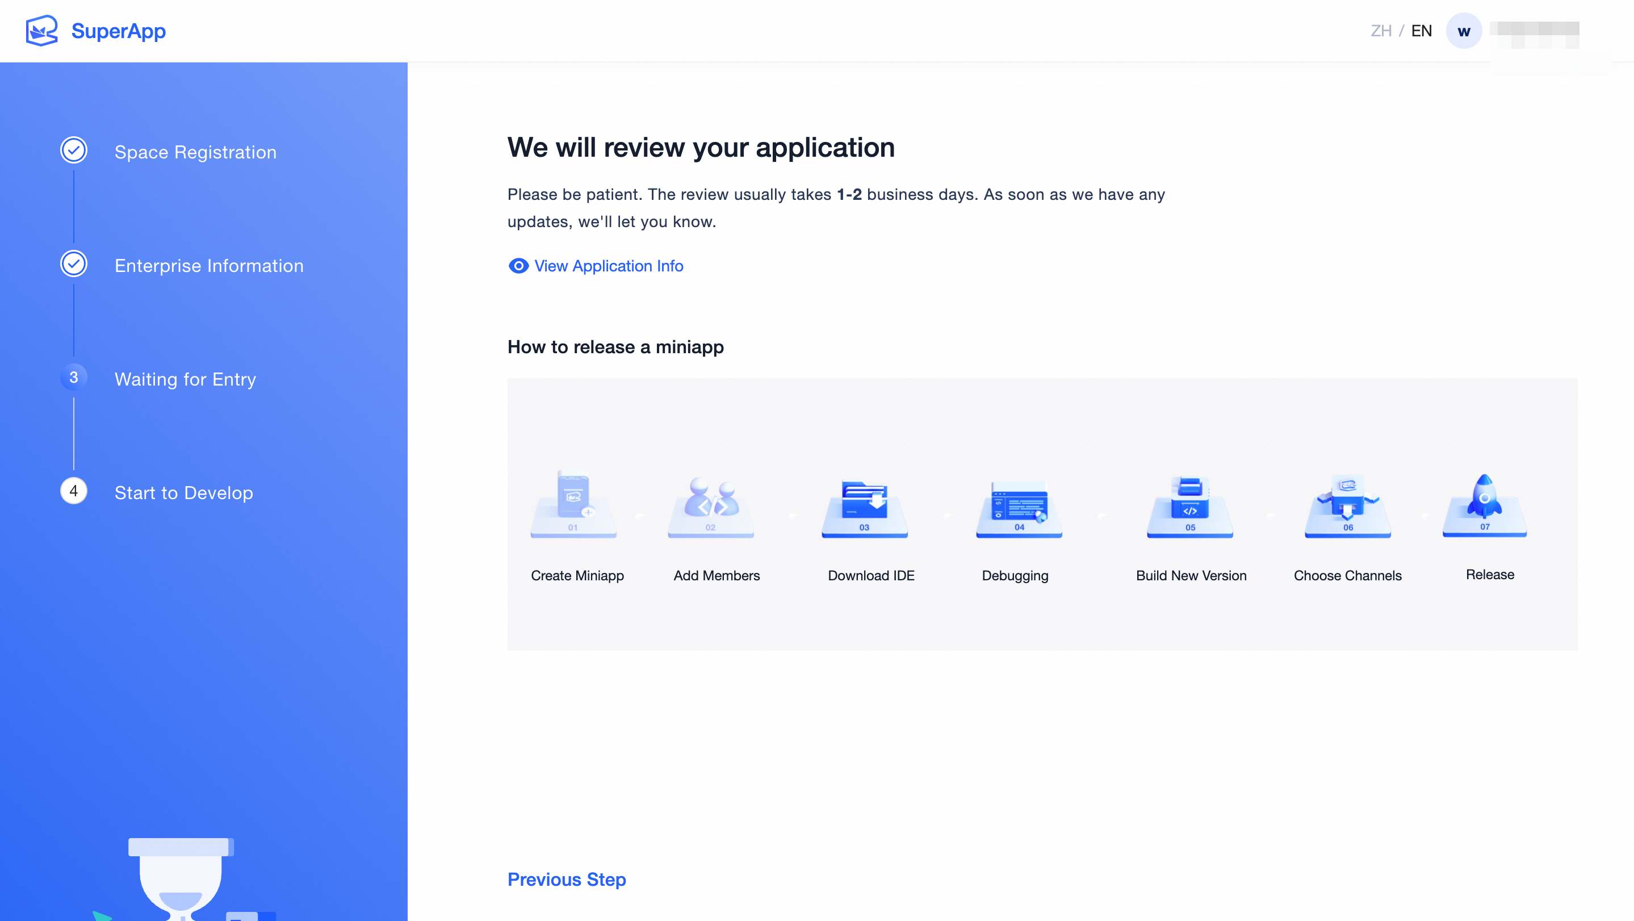Click the Waiting for Entry step number
Screen dimensions: 1634x921
[x=74, y=378]
